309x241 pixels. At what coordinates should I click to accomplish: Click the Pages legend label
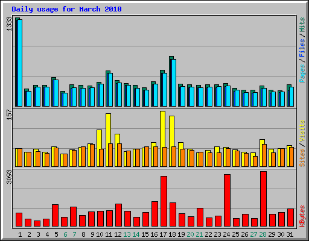pos(302,74)
